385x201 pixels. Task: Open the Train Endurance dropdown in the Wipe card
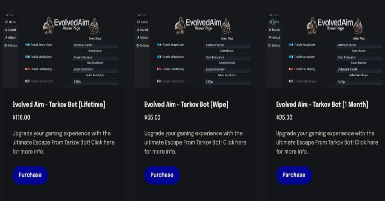(x=227, y=57)
